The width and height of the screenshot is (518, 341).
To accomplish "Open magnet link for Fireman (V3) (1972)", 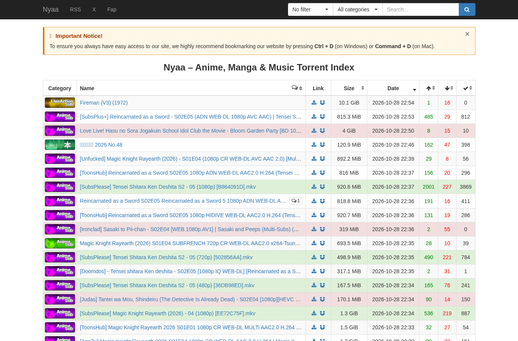I will [322, 103].
